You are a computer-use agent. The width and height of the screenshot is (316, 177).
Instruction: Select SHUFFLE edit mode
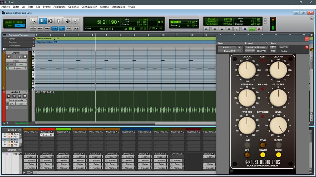(x=10, y=22)
